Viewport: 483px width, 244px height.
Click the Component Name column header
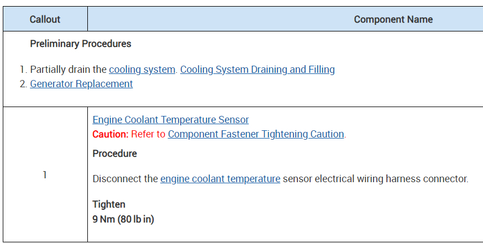click(393, 19)
